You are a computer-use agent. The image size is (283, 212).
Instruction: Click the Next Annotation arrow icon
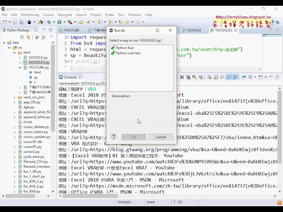[99, 22]
